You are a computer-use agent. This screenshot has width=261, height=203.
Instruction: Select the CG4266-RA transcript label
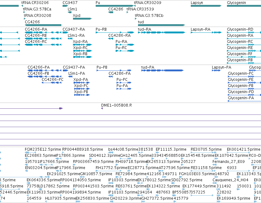36,29
